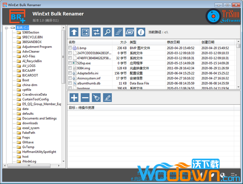Click the Facebook icon in bottom bar
This screenshot has width=243, height=184.
click(x=202, y=175)
